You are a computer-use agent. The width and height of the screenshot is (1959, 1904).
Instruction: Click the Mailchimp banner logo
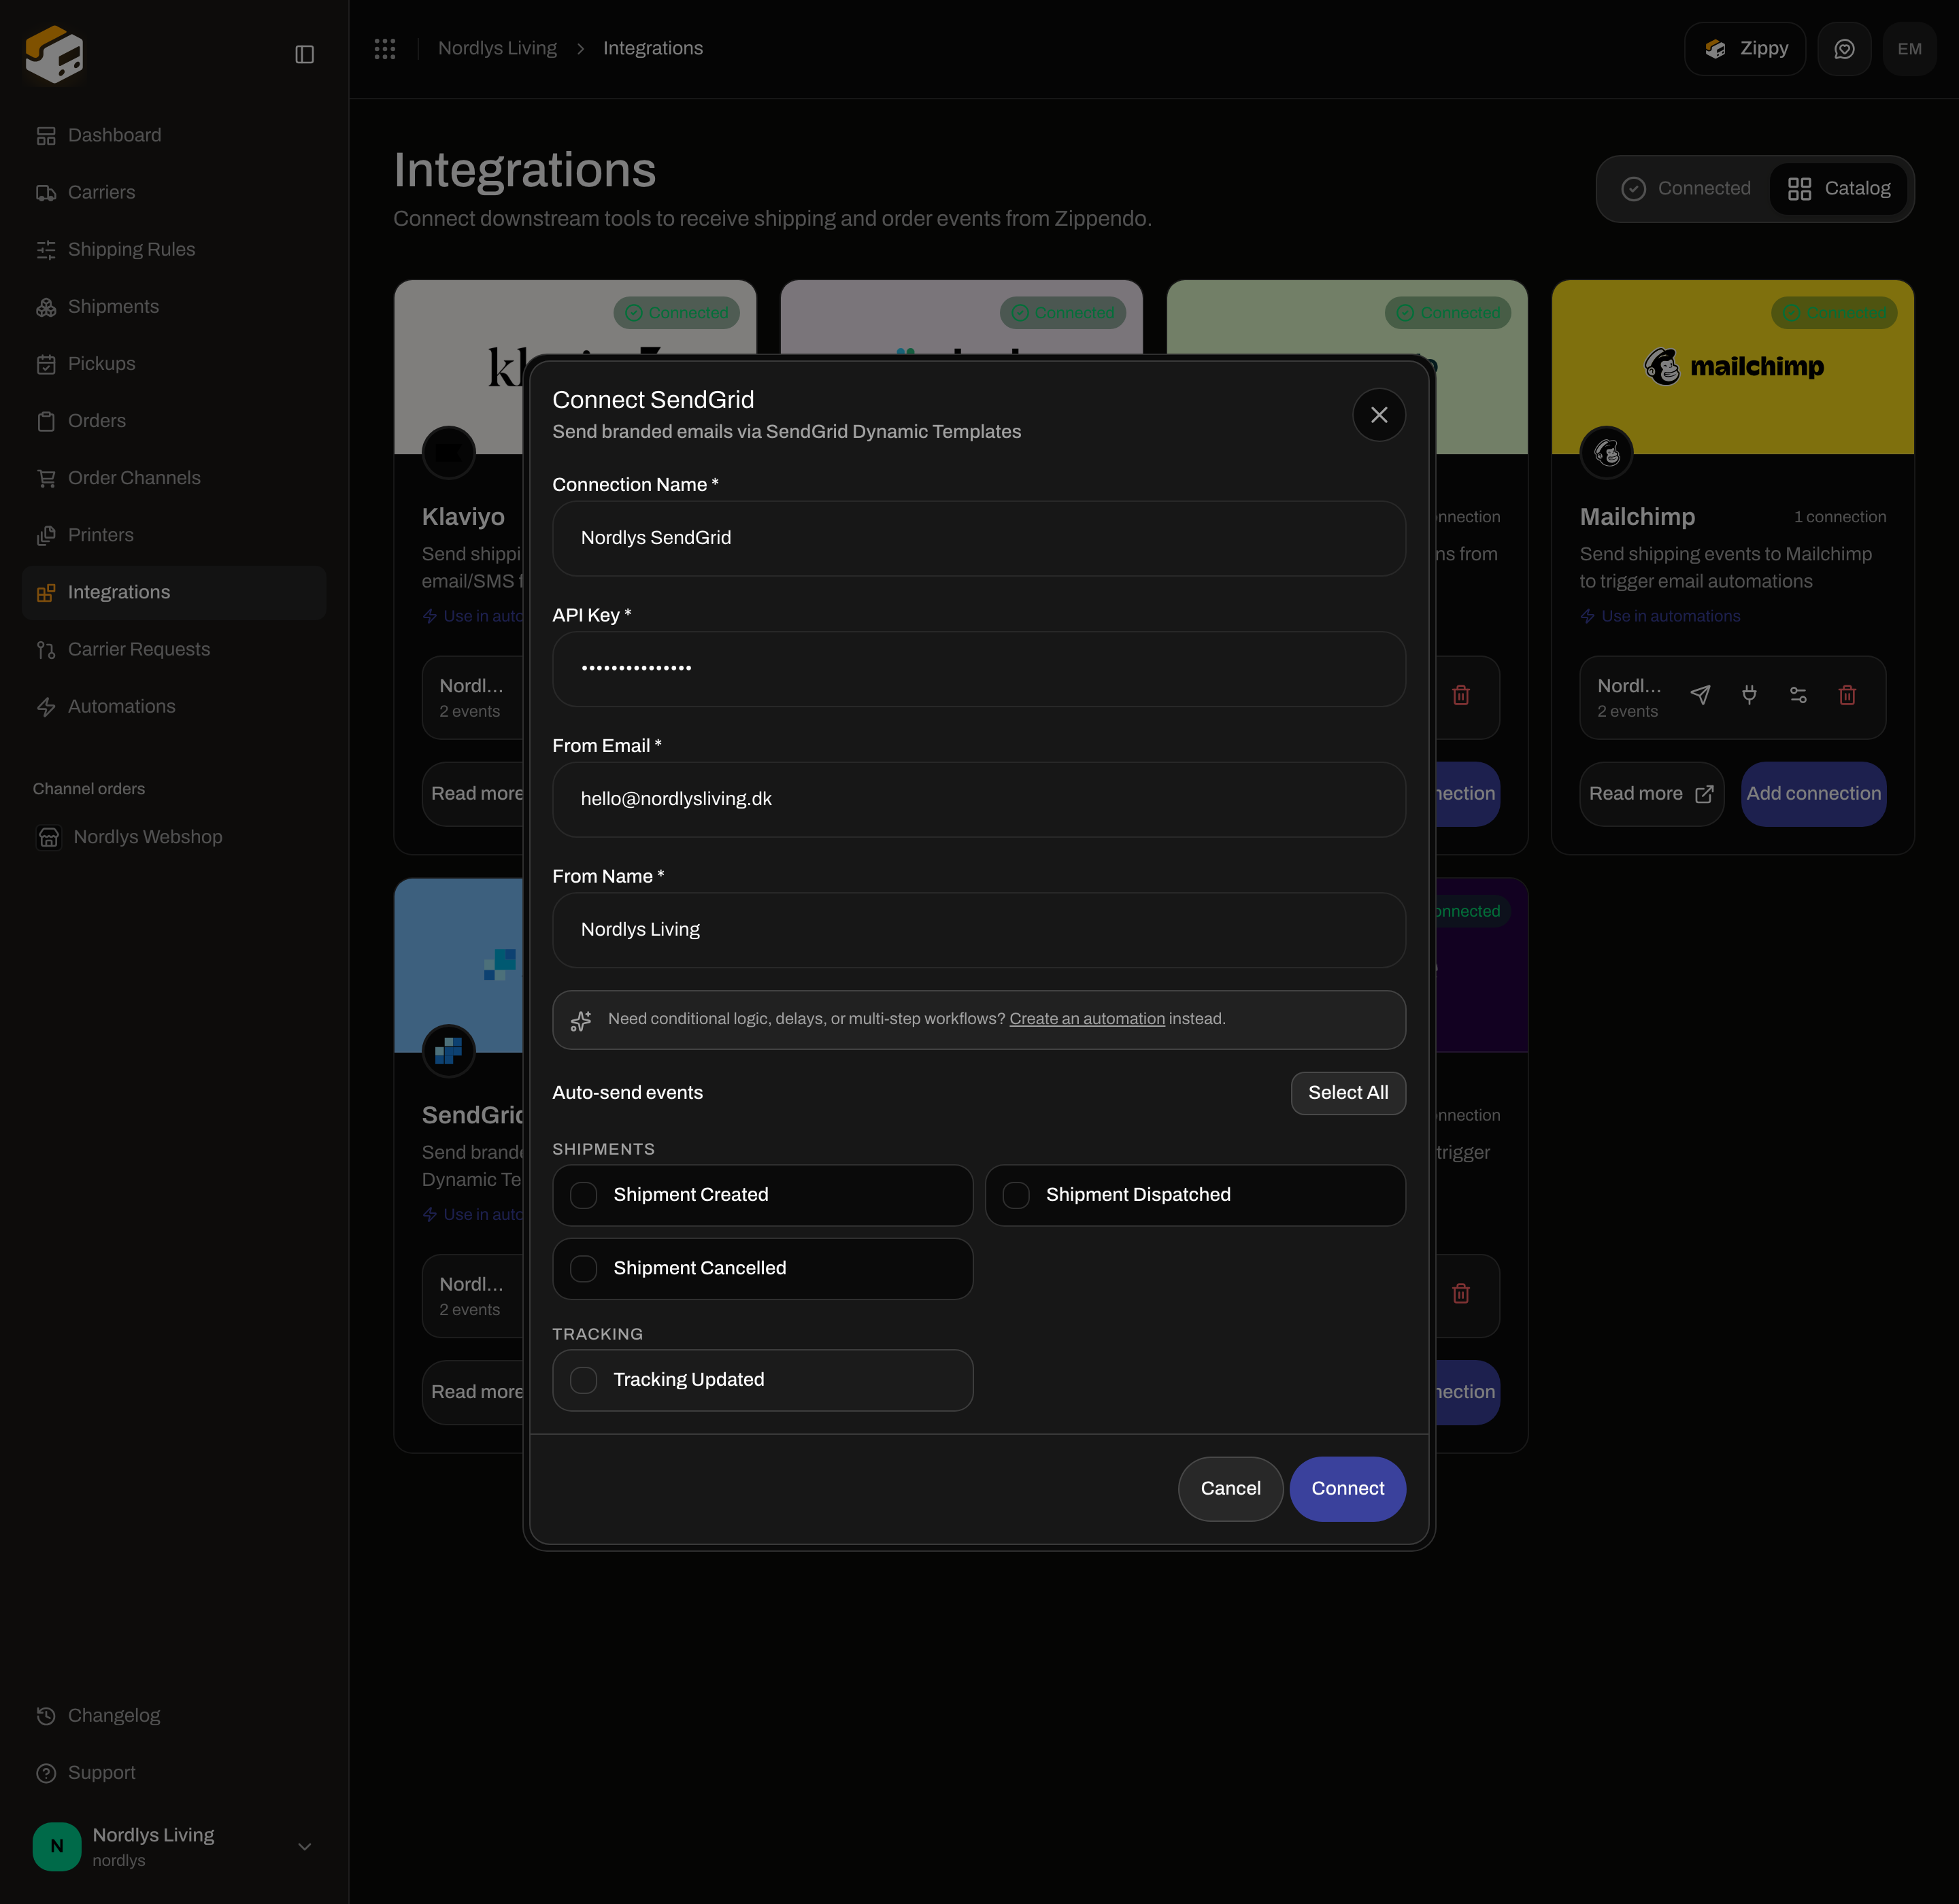coord(1733,367)
